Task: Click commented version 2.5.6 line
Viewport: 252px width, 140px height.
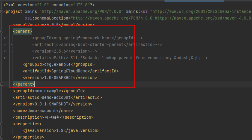Action: click(x=65, y=51)
